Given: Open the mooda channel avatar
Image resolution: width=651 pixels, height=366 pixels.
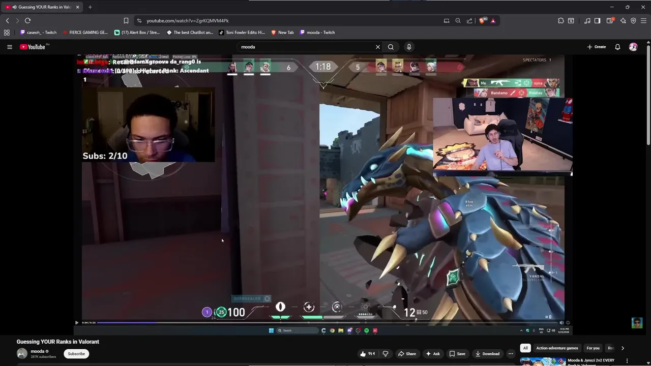Looking at the screenshot, I should click(x=22, y=353).
